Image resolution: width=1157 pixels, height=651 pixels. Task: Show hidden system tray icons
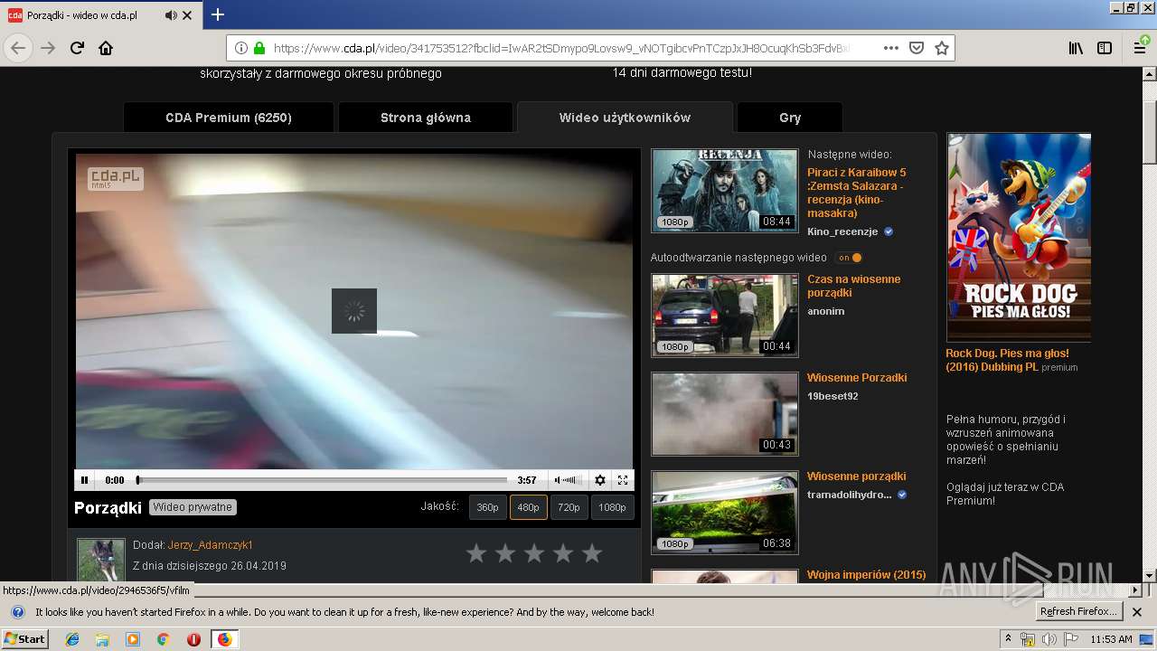tap(1009, 639)
